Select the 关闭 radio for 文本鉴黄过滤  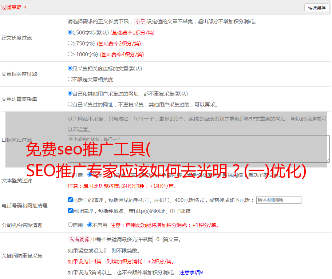[90, 175]
